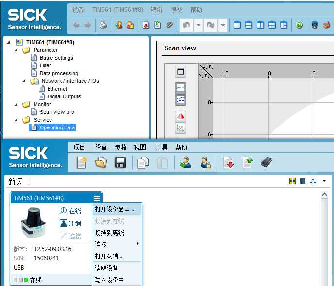Open the undo history dropdown arrow

click(198, 25)
